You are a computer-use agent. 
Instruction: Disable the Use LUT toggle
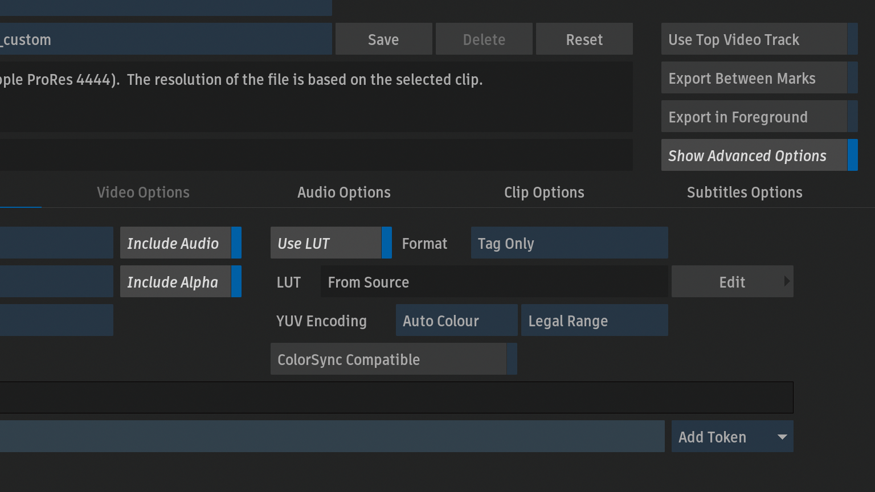[x=330, y=243]
